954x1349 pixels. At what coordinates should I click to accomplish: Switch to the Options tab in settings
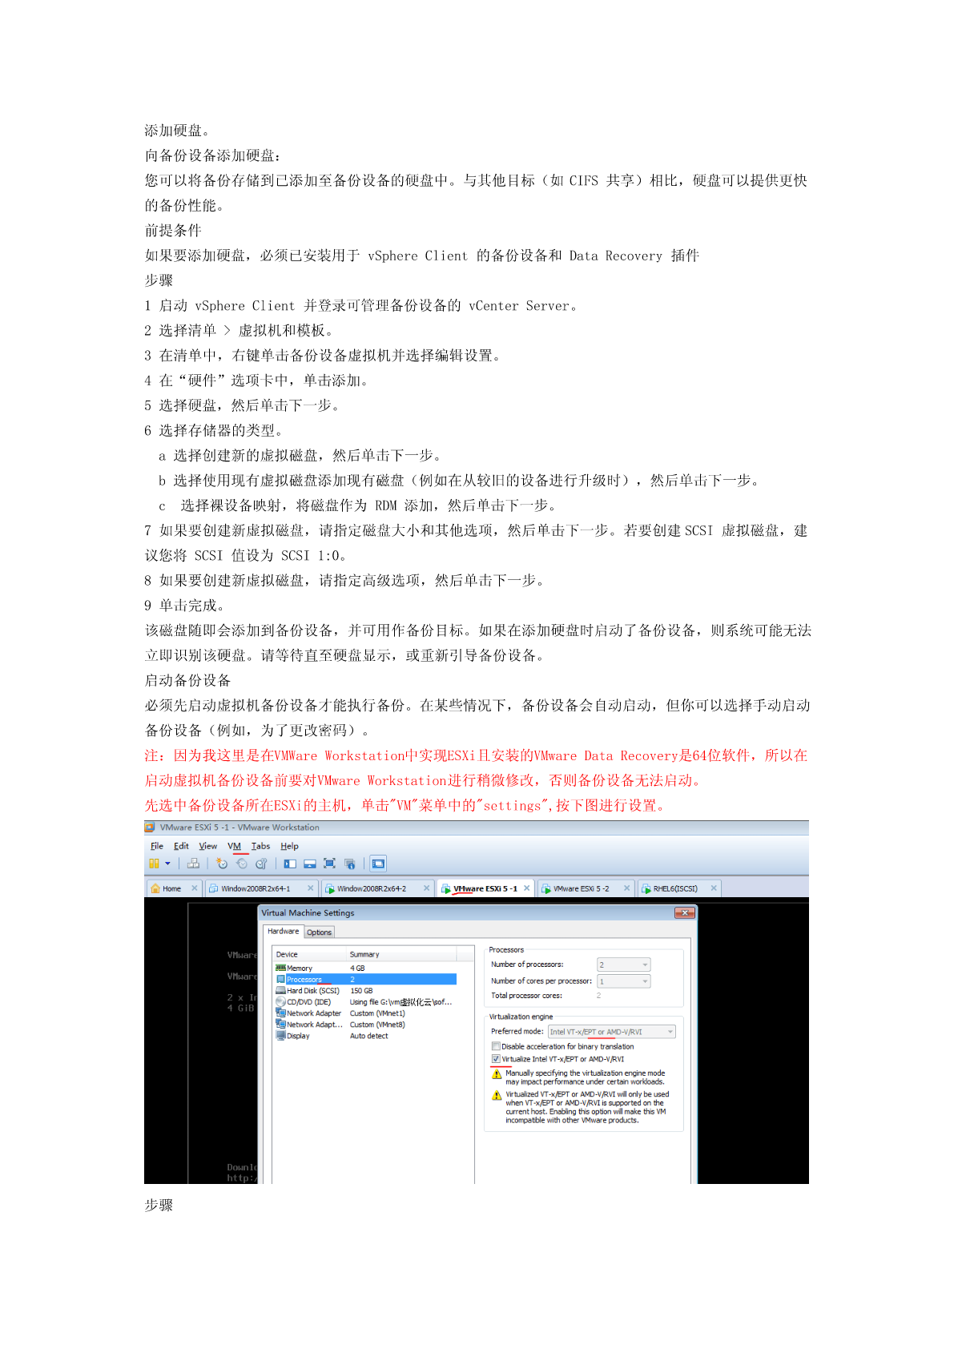(x=319, y=932)
